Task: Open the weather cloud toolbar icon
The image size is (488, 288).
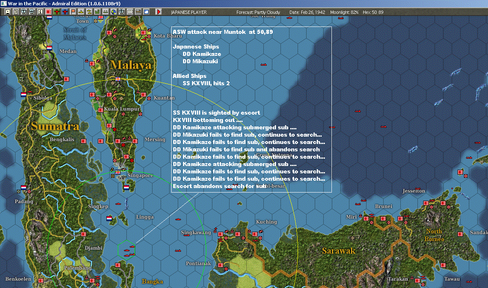Action: coord(146,12)
